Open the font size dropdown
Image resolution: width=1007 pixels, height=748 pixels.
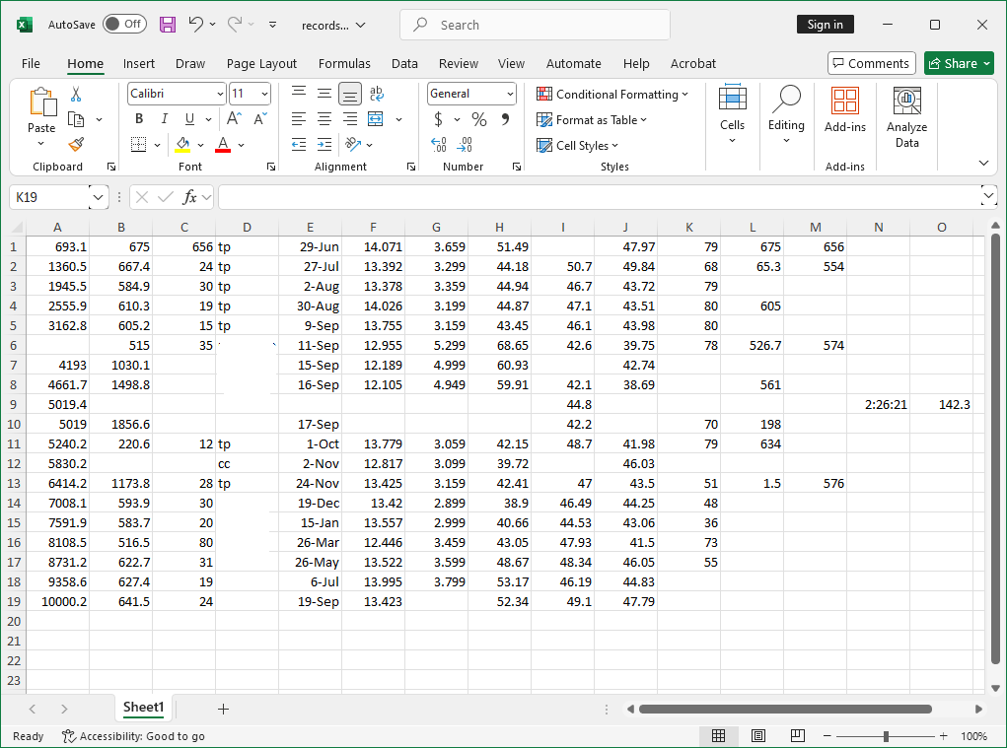(x=264, y=94)
